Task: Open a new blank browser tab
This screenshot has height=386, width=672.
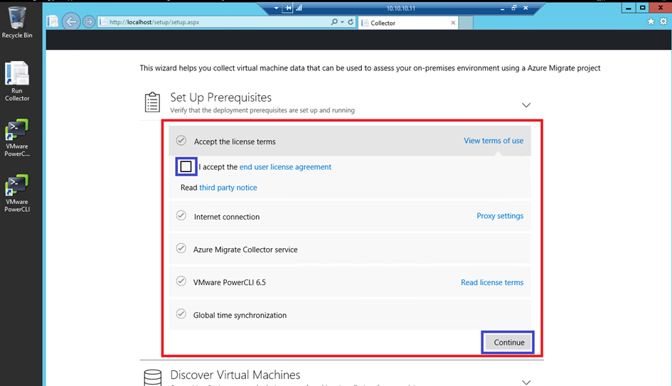Action: coord(466,23)
